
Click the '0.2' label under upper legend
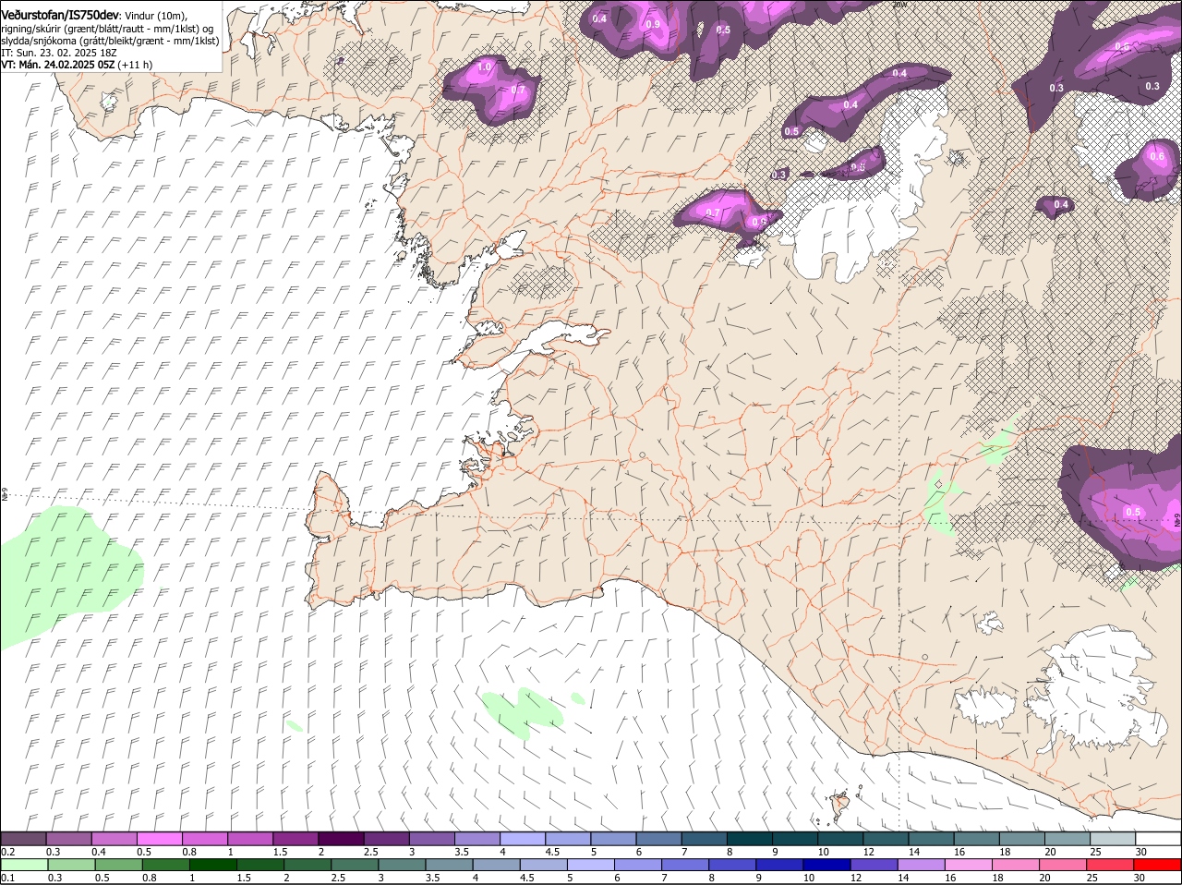point(8,852)
